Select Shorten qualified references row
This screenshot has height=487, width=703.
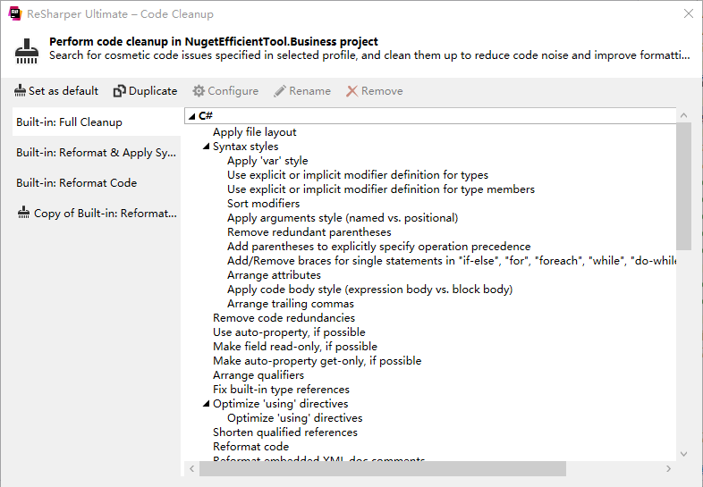pos(285,433)
